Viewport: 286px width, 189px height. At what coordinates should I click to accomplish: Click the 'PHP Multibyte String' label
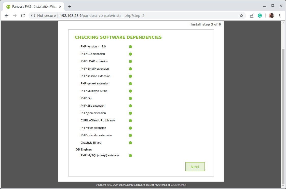(x=94, y=91)
